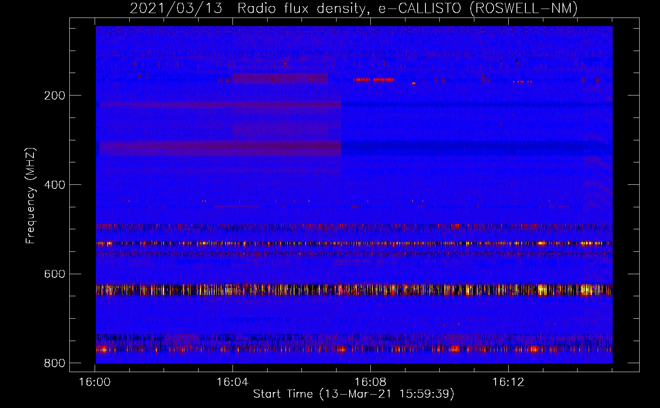Select the '16:04' time axis label
660x408 pixels.
[x=233, y=382]
